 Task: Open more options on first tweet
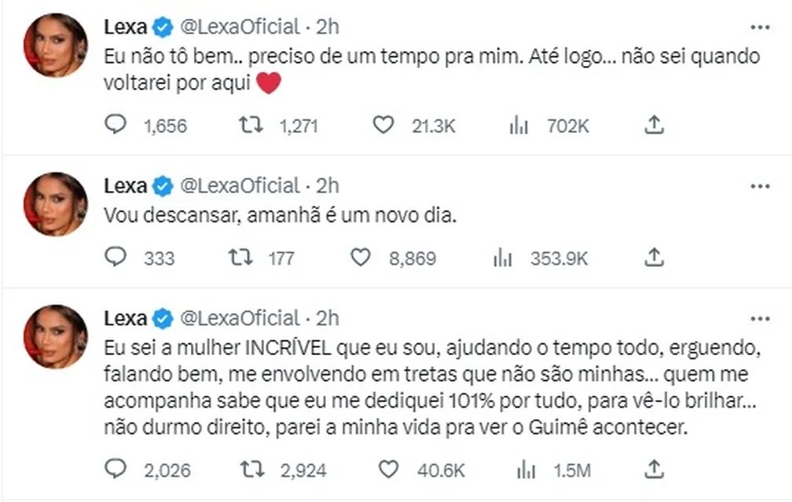coord(760,27)
